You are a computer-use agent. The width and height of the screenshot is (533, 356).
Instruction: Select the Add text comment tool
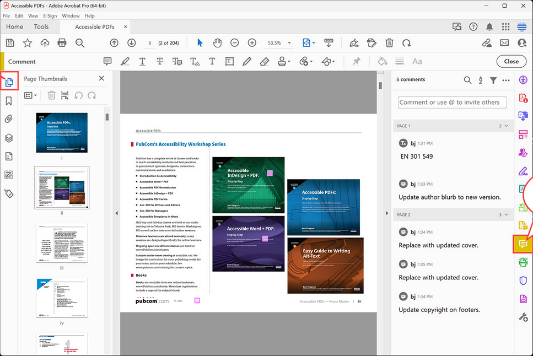212,61
